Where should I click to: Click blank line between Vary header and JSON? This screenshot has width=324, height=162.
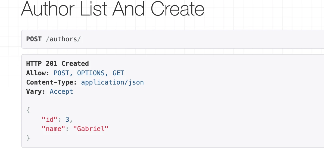(x=109, y=101)
